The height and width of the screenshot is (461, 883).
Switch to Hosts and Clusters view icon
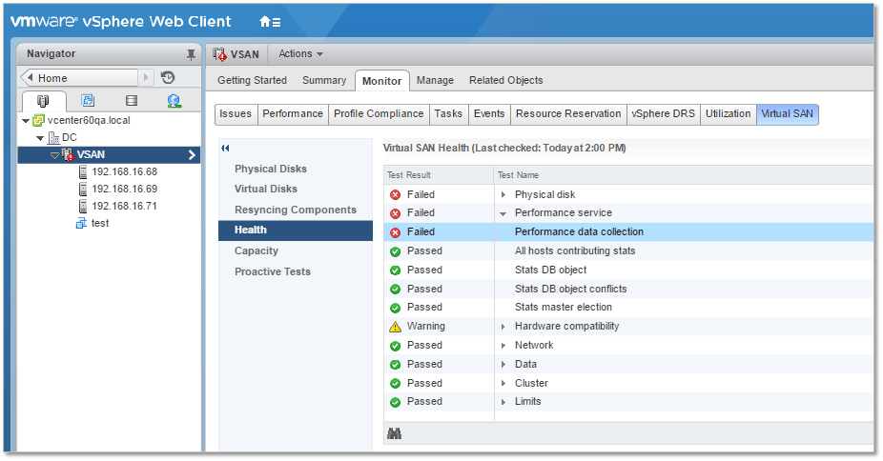click(43, 101)
